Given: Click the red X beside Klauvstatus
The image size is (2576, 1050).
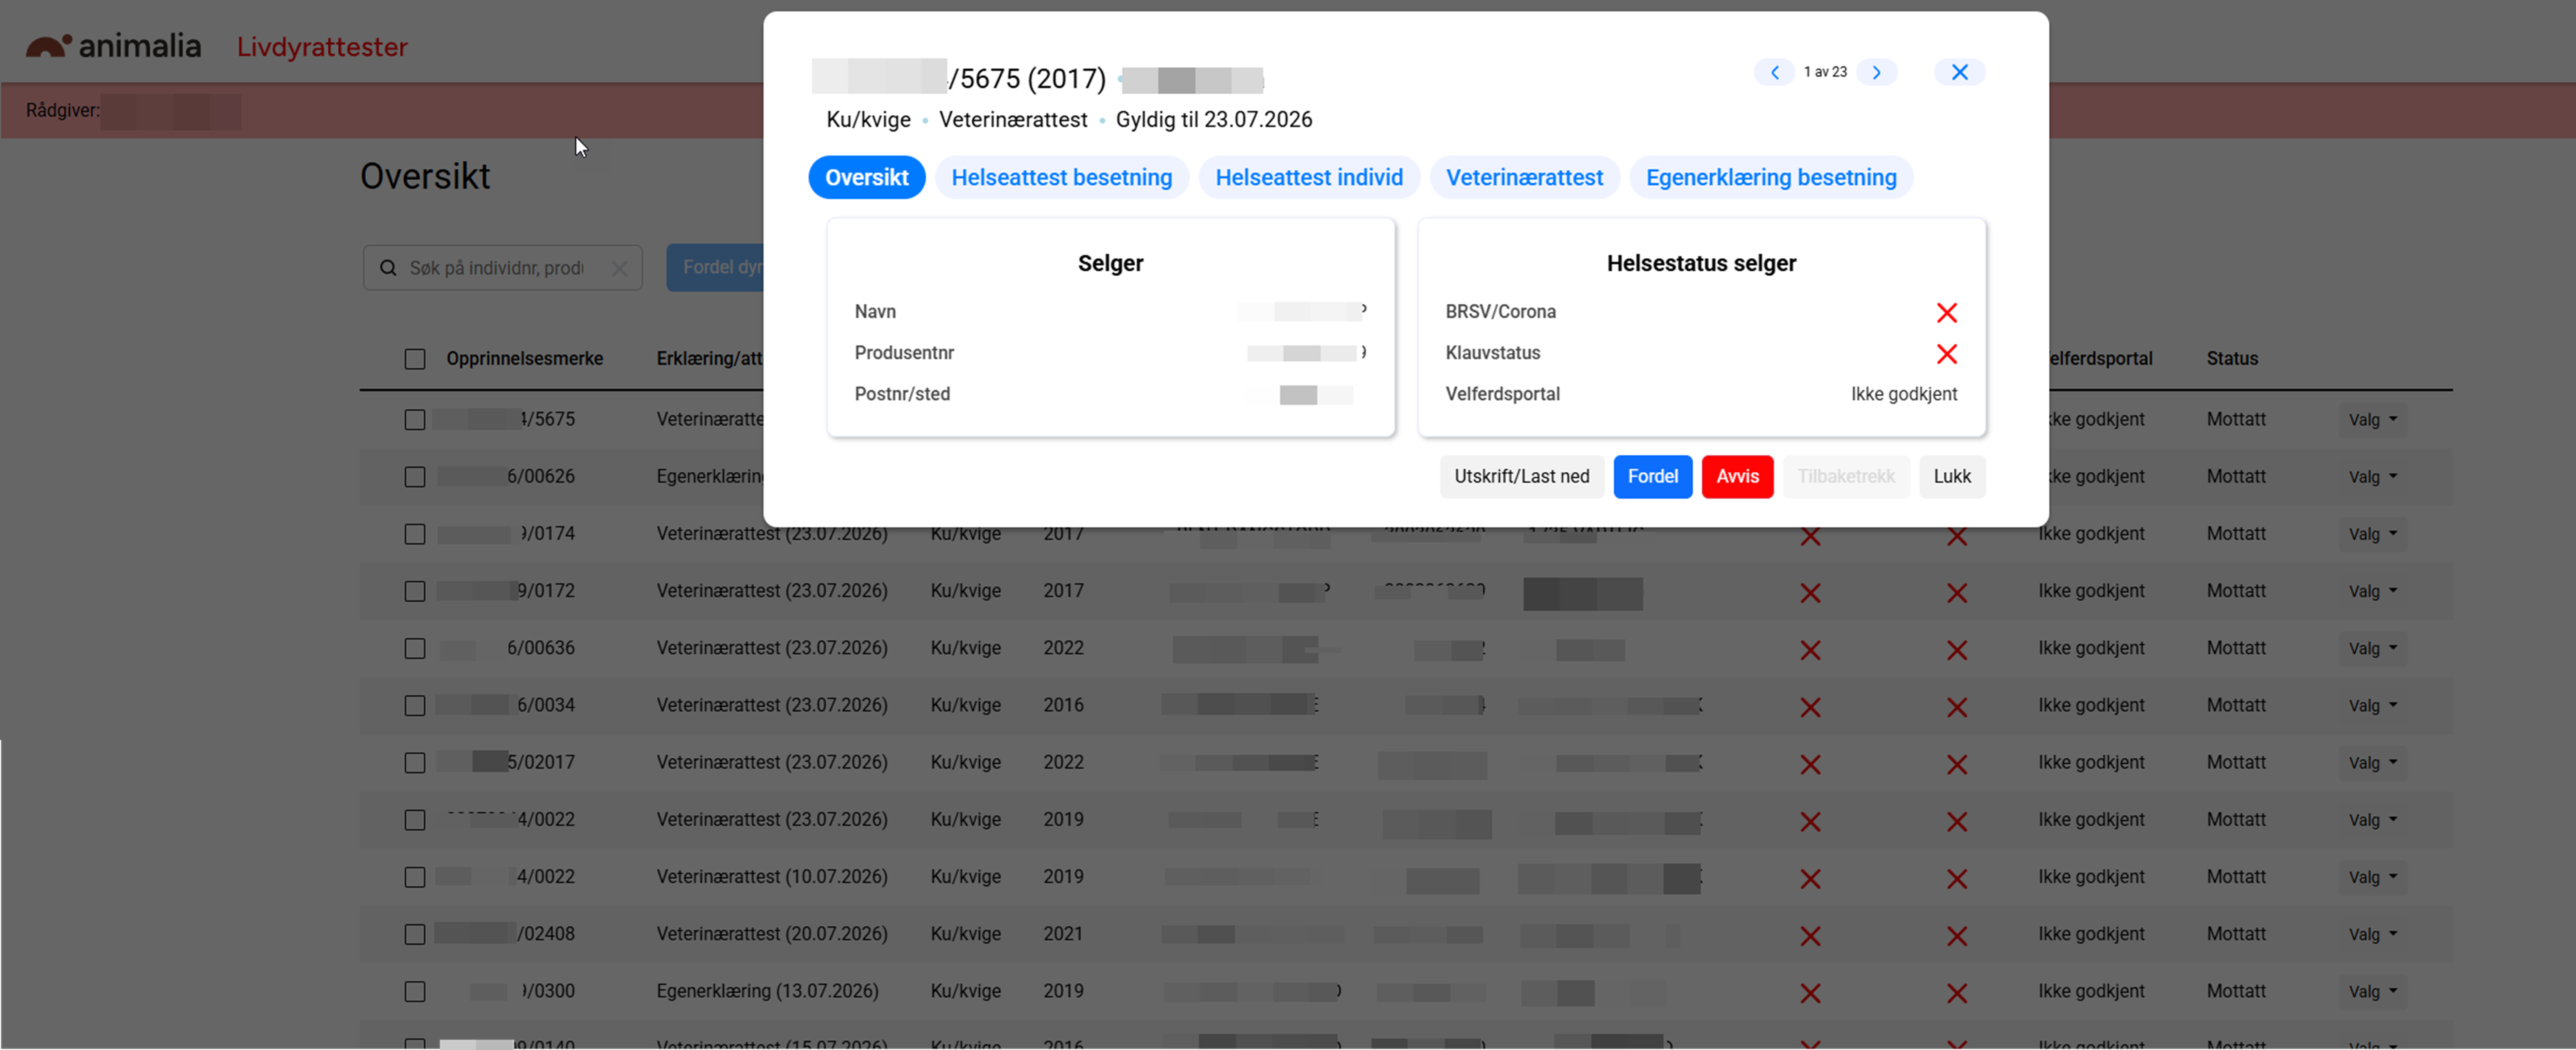Looking at the screenshot, I should click(1946, 354).
